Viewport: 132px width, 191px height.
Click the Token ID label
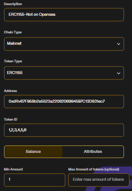pos(11,120)
